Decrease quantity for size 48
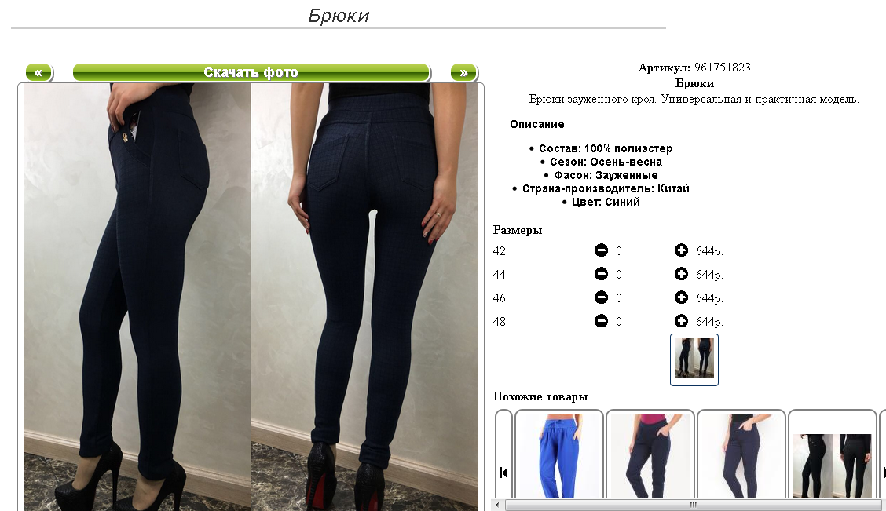This screenshot has height=511, width=886. 601,321
